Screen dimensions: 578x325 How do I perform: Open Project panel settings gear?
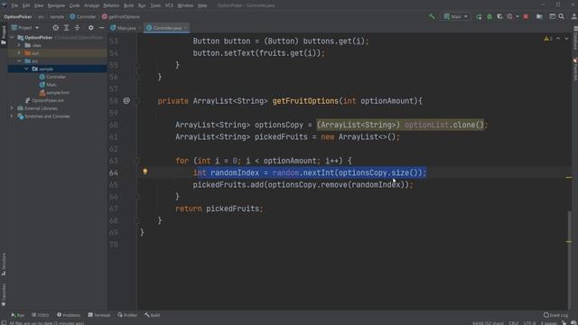tap(90, 28)
